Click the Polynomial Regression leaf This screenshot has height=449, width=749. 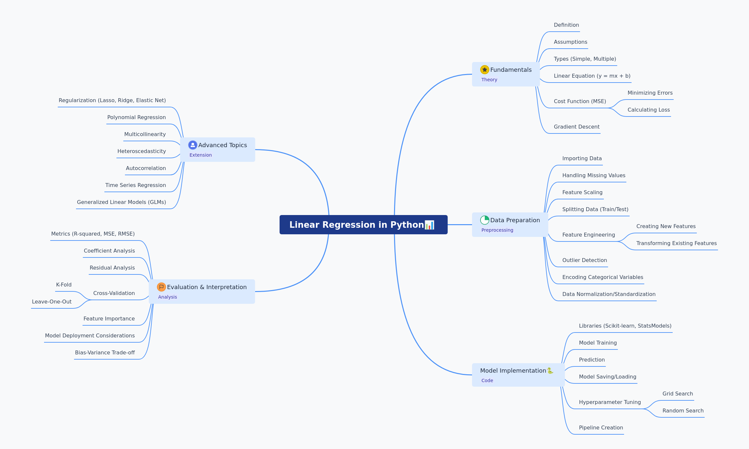tap(136, 117)
